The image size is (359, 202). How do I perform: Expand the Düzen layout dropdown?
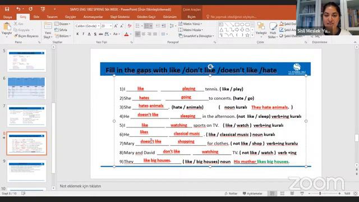62,24
